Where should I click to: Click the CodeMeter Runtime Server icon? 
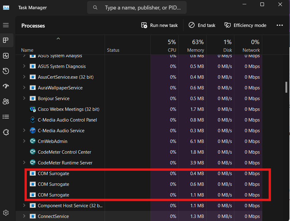click(x=33, y=163)
